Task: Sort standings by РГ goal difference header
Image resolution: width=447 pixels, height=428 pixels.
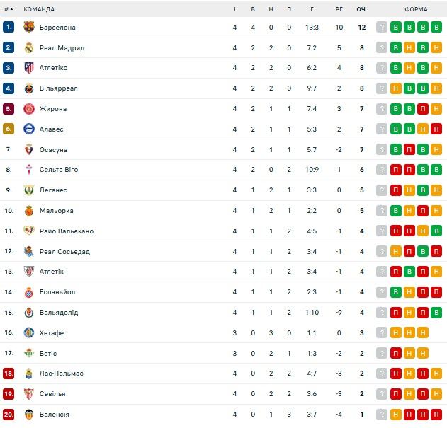Action: [x=339, y=9]
